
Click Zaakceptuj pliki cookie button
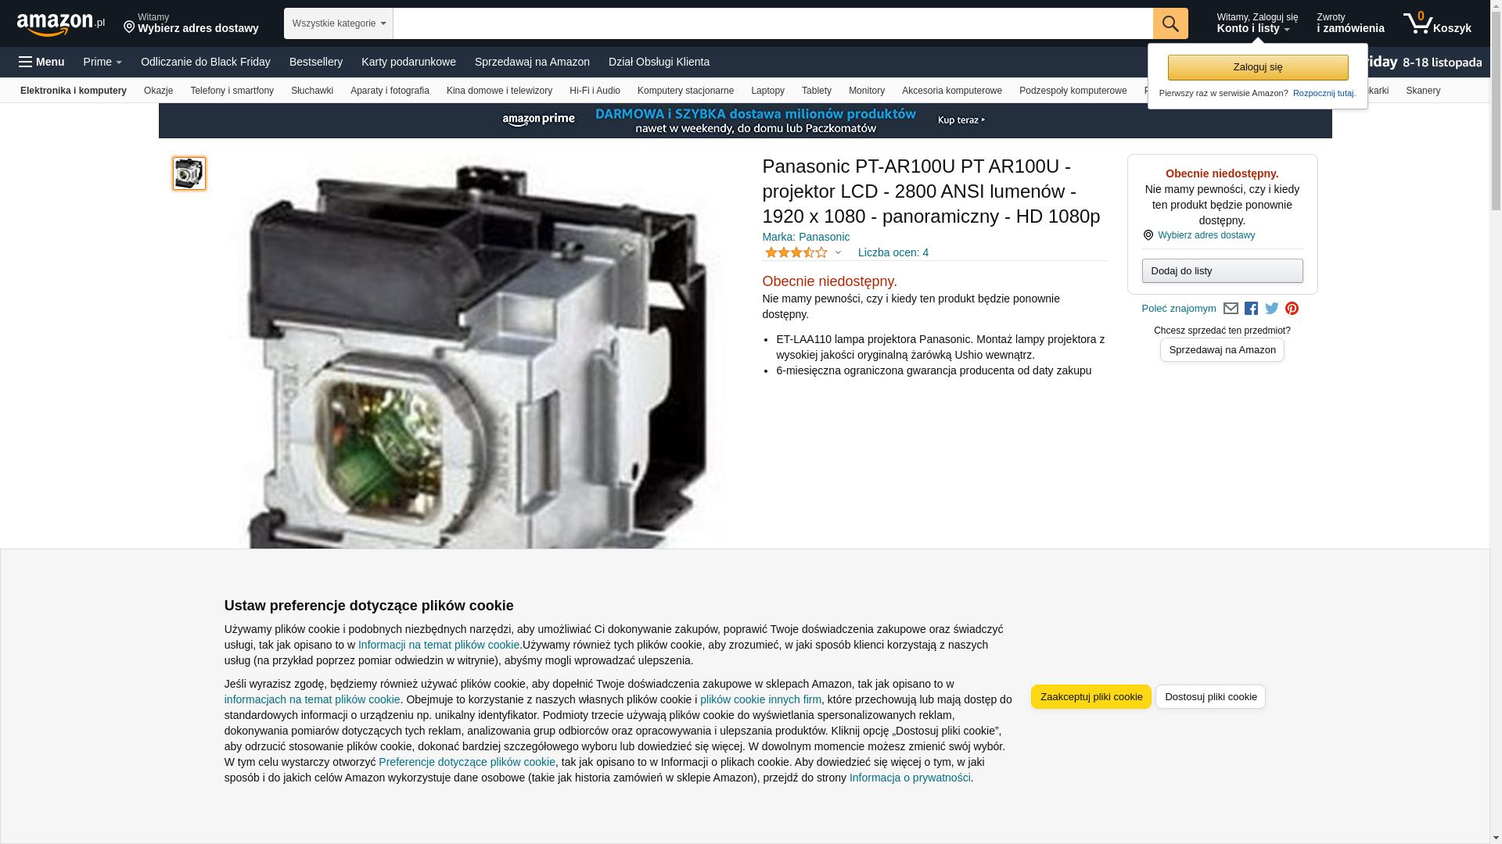coord(1091,696)
